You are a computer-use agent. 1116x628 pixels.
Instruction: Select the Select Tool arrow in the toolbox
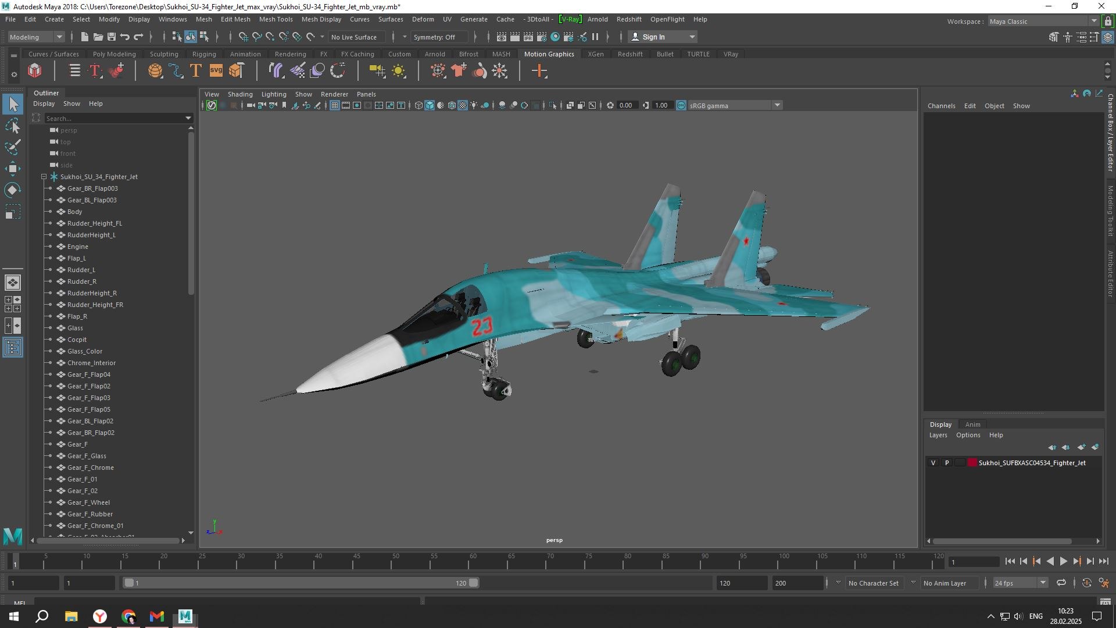[13, 104]
